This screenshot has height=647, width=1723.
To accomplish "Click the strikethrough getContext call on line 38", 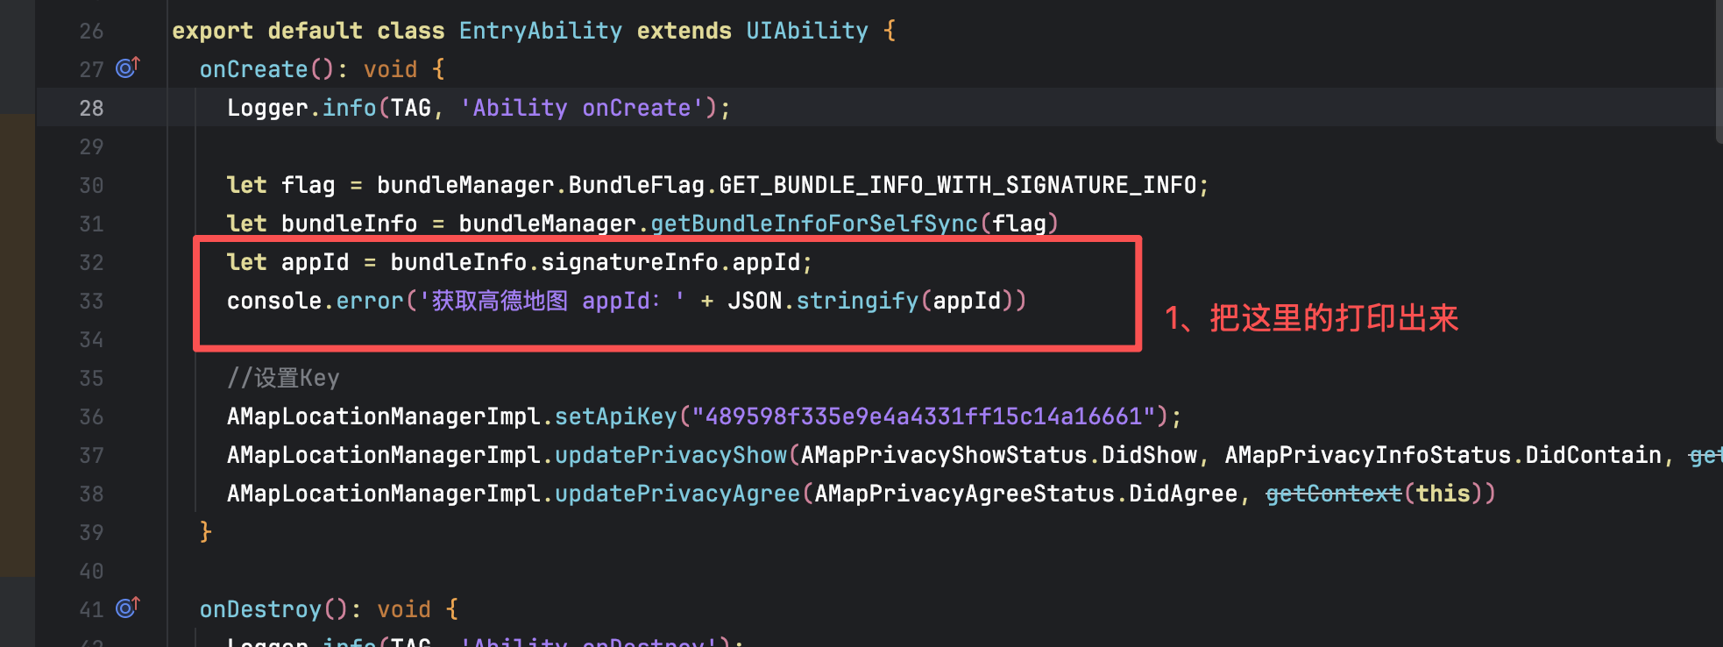I will coord(1333,494).
